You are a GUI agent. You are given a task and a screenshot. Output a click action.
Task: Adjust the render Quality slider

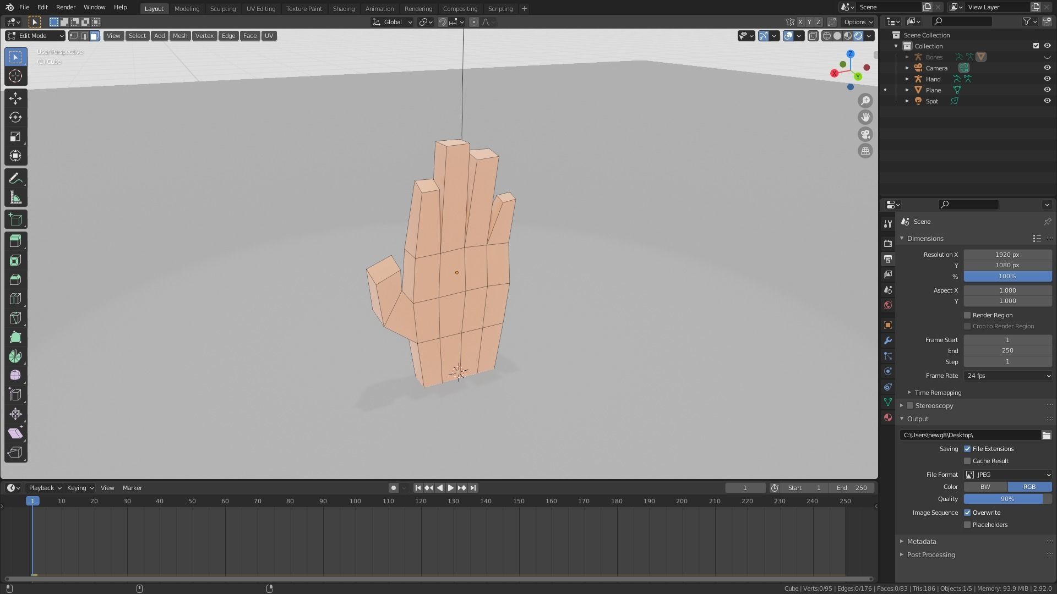coord(1007,498)
